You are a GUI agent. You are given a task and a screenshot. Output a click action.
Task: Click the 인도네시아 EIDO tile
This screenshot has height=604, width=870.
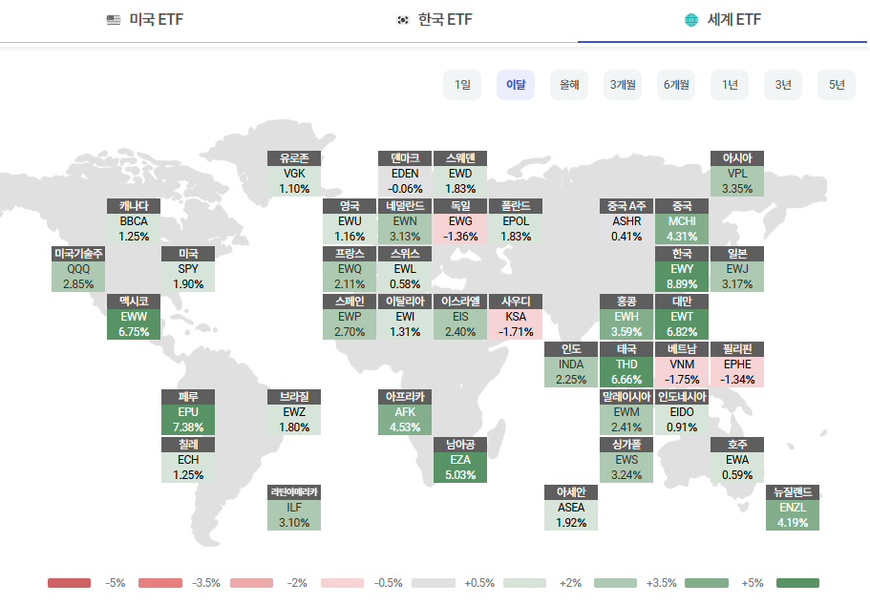tap(682, 411)
